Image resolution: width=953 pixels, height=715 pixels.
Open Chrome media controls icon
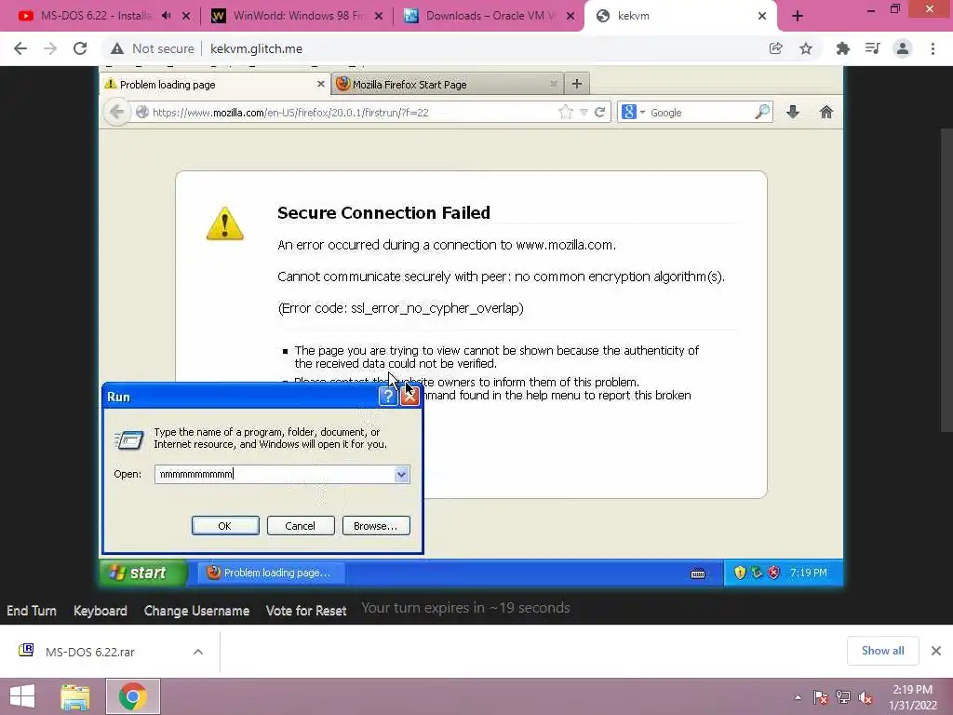coord(873,48)
